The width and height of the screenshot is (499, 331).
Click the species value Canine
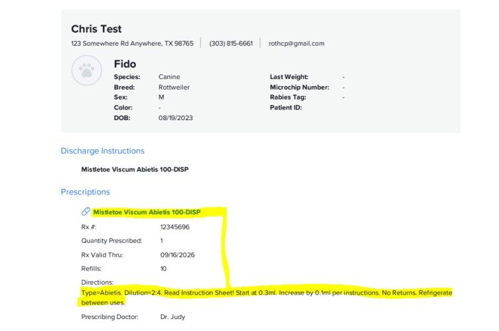pyautogui.click(x=169, y=77)
